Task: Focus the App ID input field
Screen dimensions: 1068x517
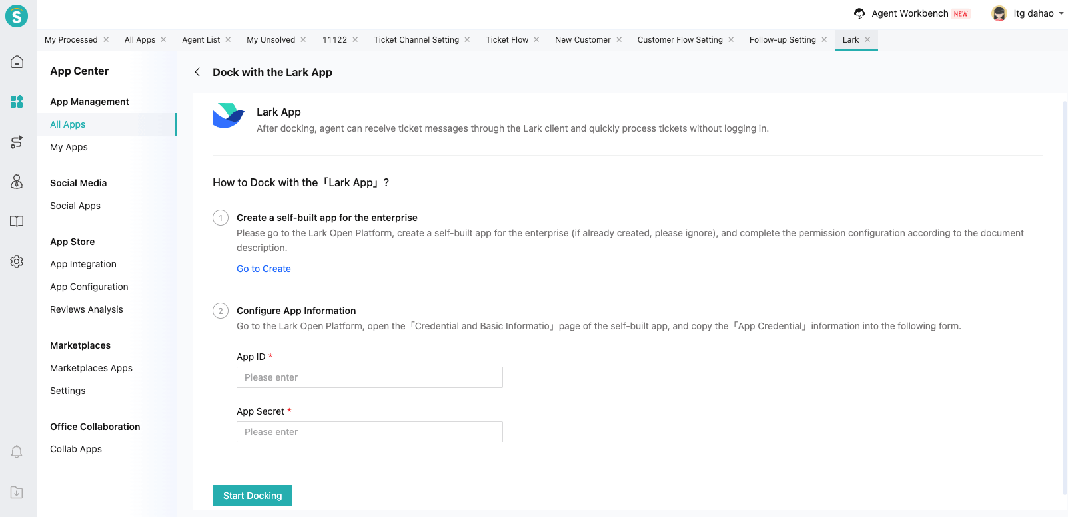Action: pyautogui.click(x=369, y=377)
